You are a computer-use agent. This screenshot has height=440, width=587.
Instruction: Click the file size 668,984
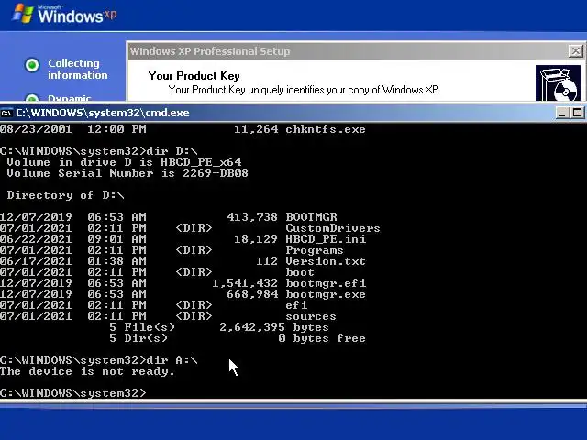tap(252, 294)
